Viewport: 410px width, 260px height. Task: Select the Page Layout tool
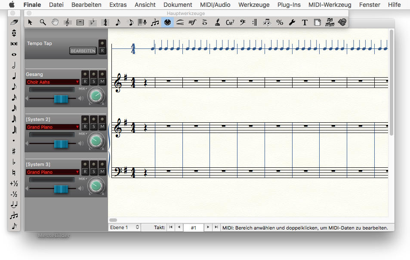[x=317, y=22]
